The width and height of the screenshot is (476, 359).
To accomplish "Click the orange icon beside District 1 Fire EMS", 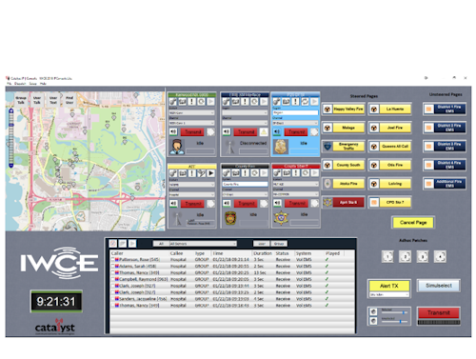I will click(428, 110).
